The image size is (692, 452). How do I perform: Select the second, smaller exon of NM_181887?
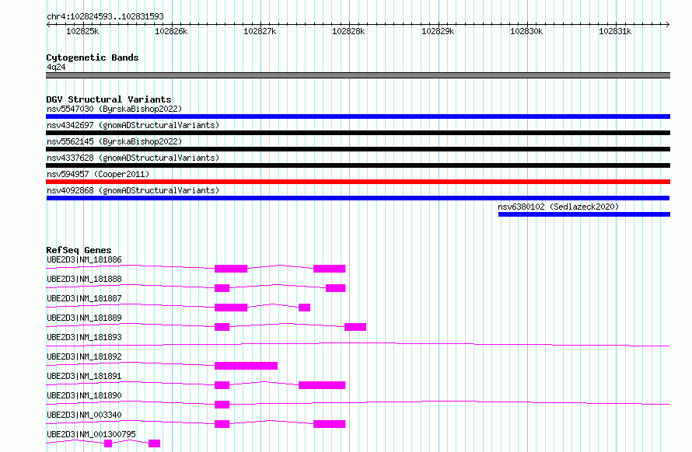point(305,308)
